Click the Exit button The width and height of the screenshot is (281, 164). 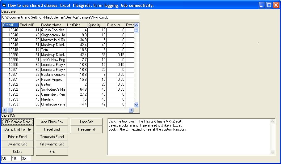[x=52, y=152]
